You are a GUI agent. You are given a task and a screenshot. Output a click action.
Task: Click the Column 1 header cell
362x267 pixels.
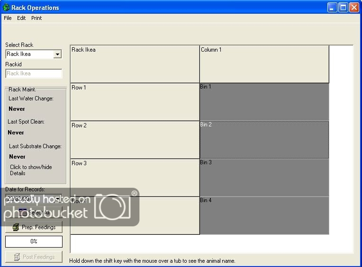pyautogui.click(x=264, y=64)
